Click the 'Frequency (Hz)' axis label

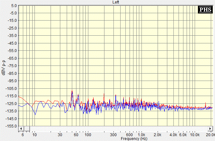[x=134, y=139]
